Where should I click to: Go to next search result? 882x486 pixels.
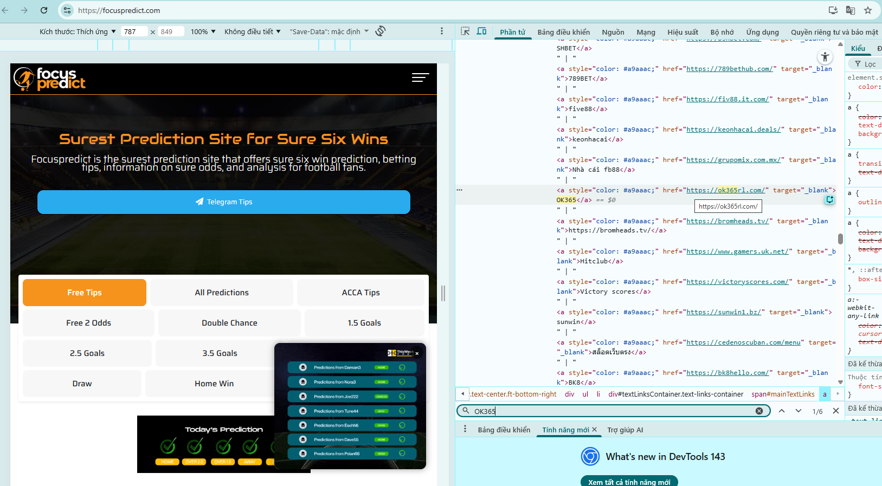pos(799,411)
